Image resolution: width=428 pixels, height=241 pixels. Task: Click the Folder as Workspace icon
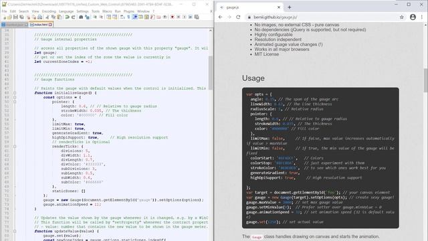coord(158,17)
